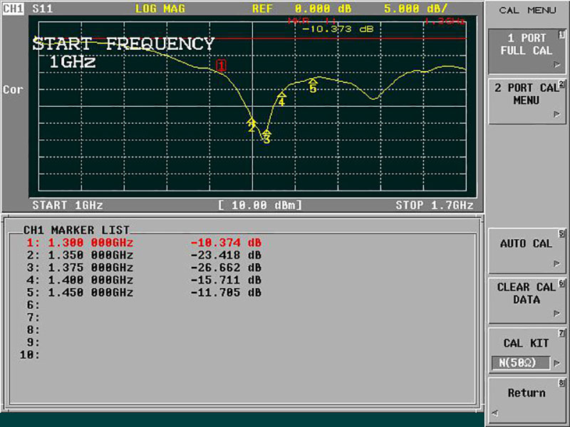
Task: Open the N(50Ω) cal kit field
Action: click(x=521, y=363)
